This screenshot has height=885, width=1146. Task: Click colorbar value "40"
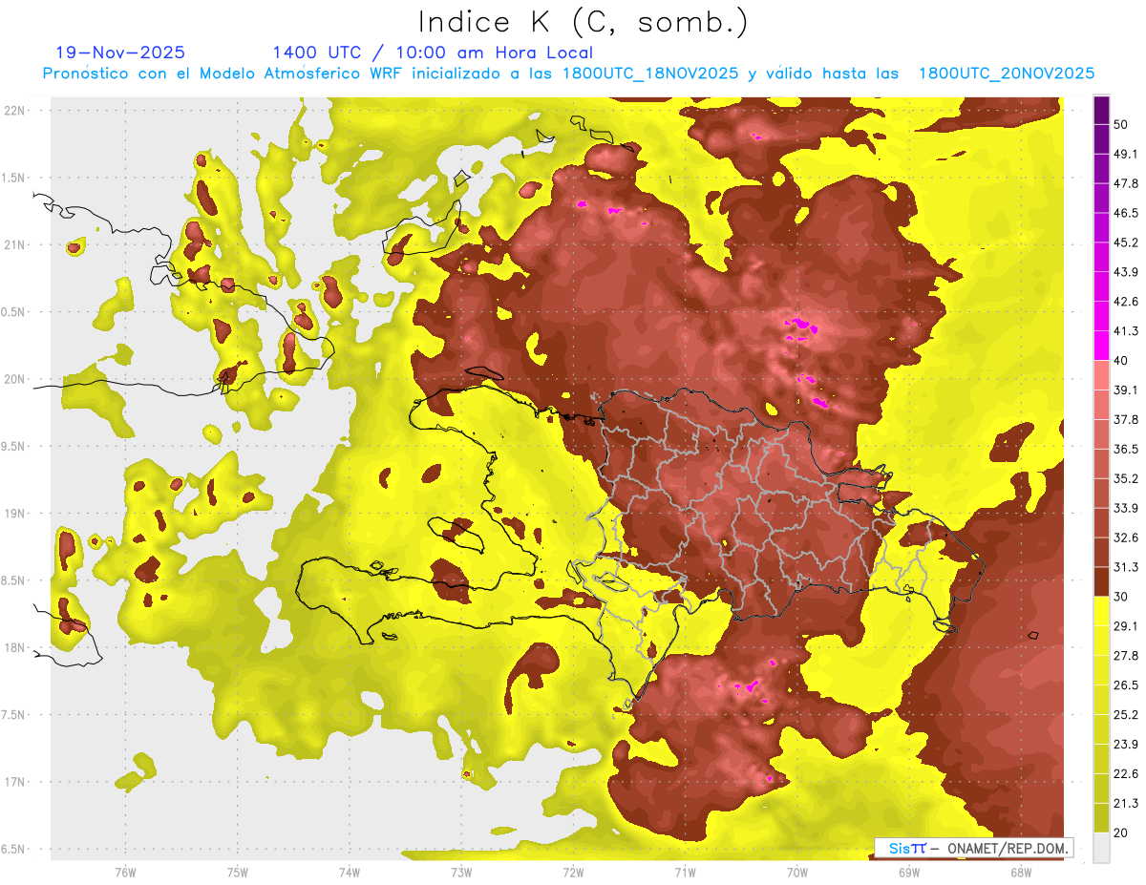click(1121, 360)
